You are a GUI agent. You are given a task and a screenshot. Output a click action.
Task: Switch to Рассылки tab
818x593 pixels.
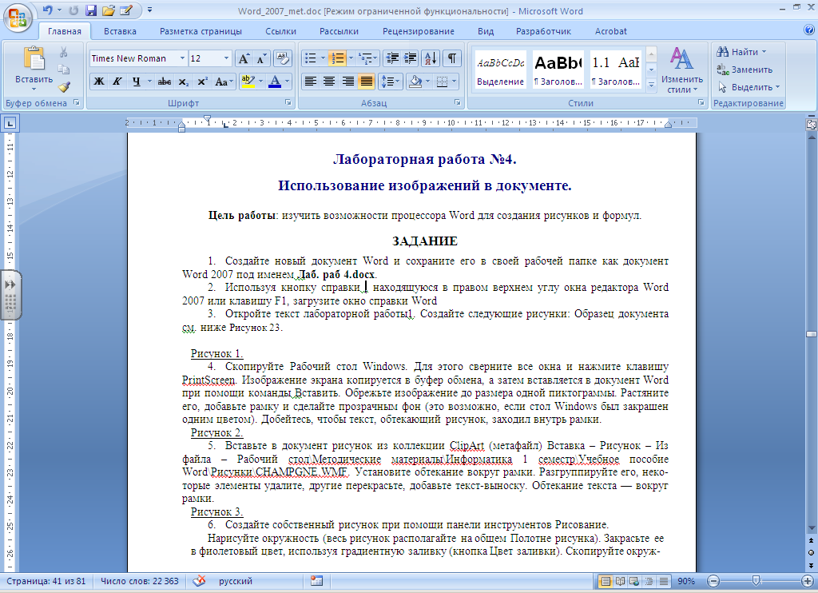point(339,31)
